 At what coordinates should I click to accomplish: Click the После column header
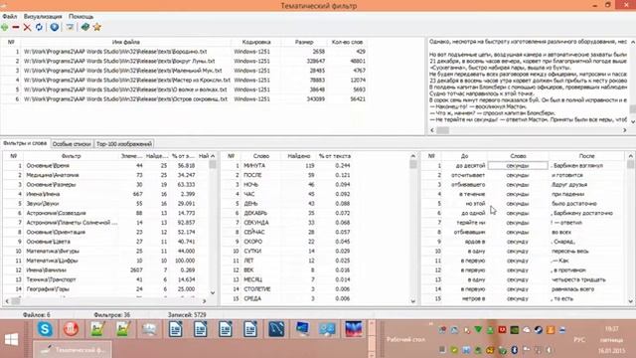click(586, 156)
